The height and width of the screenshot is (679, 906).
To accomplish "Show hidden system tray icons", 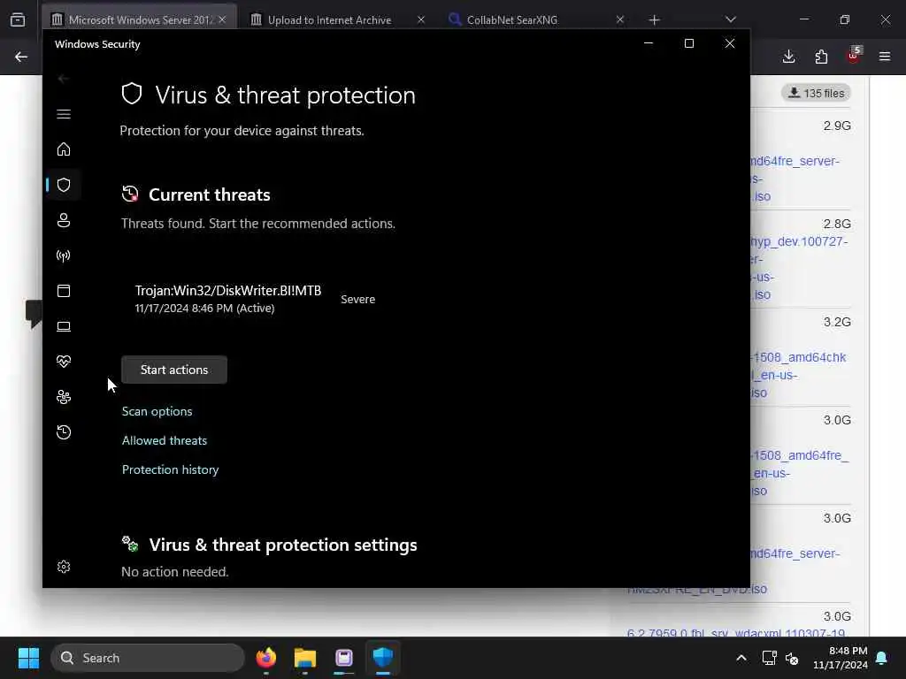I will (741, 658).
